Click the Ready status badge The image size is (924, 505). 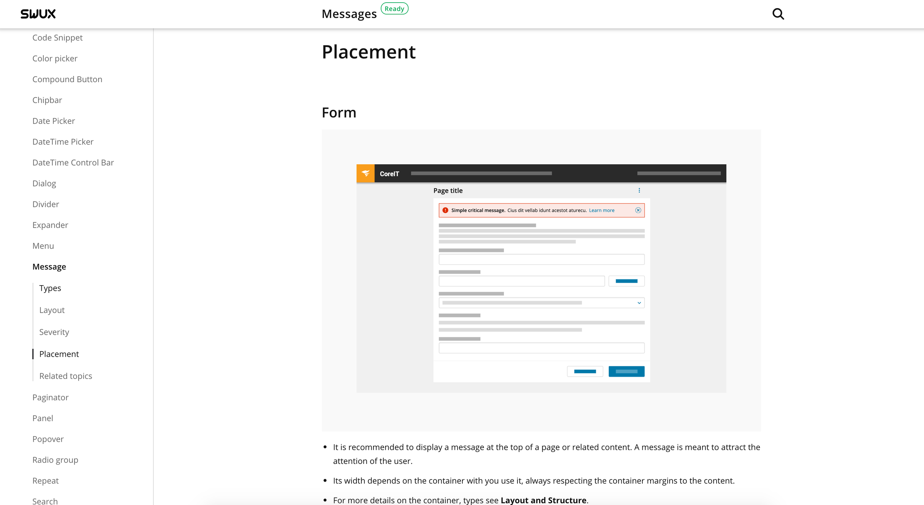point(394,9)
